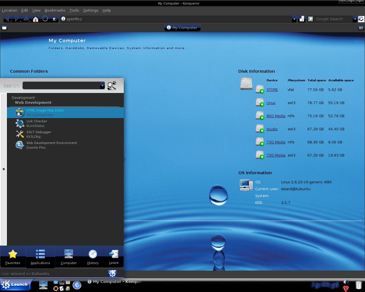The height and width of the screenshot is (292, 365).
Task: Open the studio disk link
Action: [x=272, y=129]
